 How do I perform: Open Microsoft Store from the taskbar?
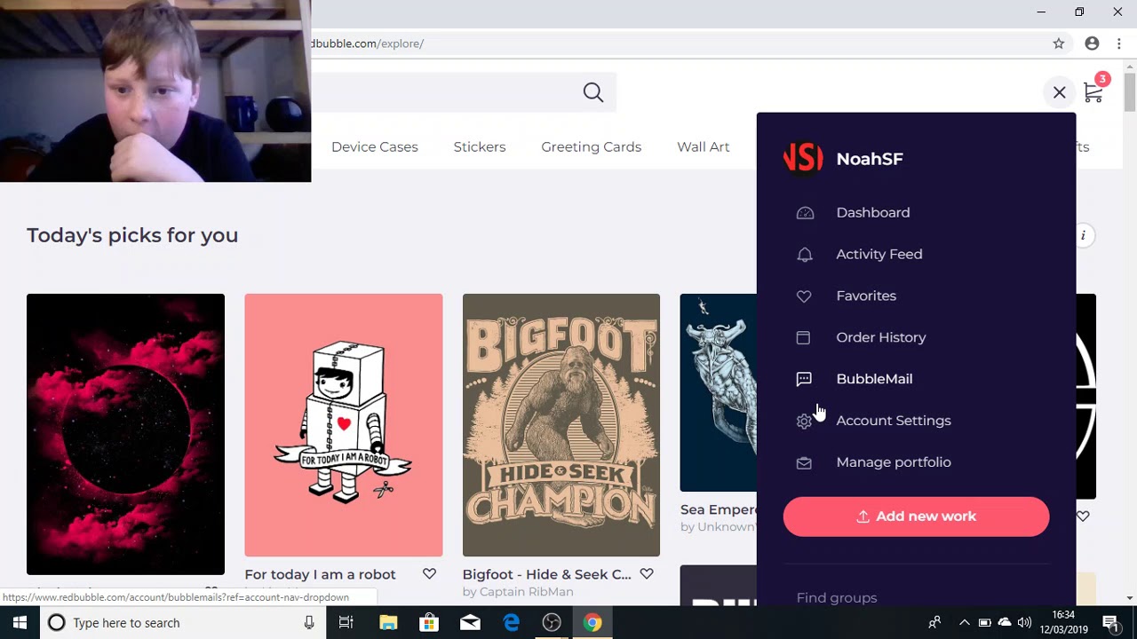pos(429,623)
